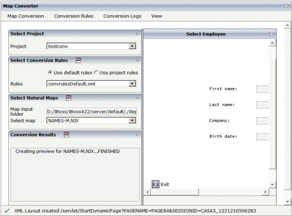Click the Exit function key label
The image size is (292, 216).
[165, 184]
